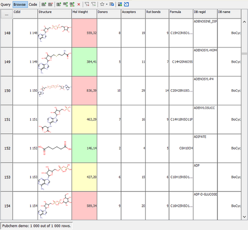
Task: Click the star favorites icon
Action: click(x=102, y=4)
